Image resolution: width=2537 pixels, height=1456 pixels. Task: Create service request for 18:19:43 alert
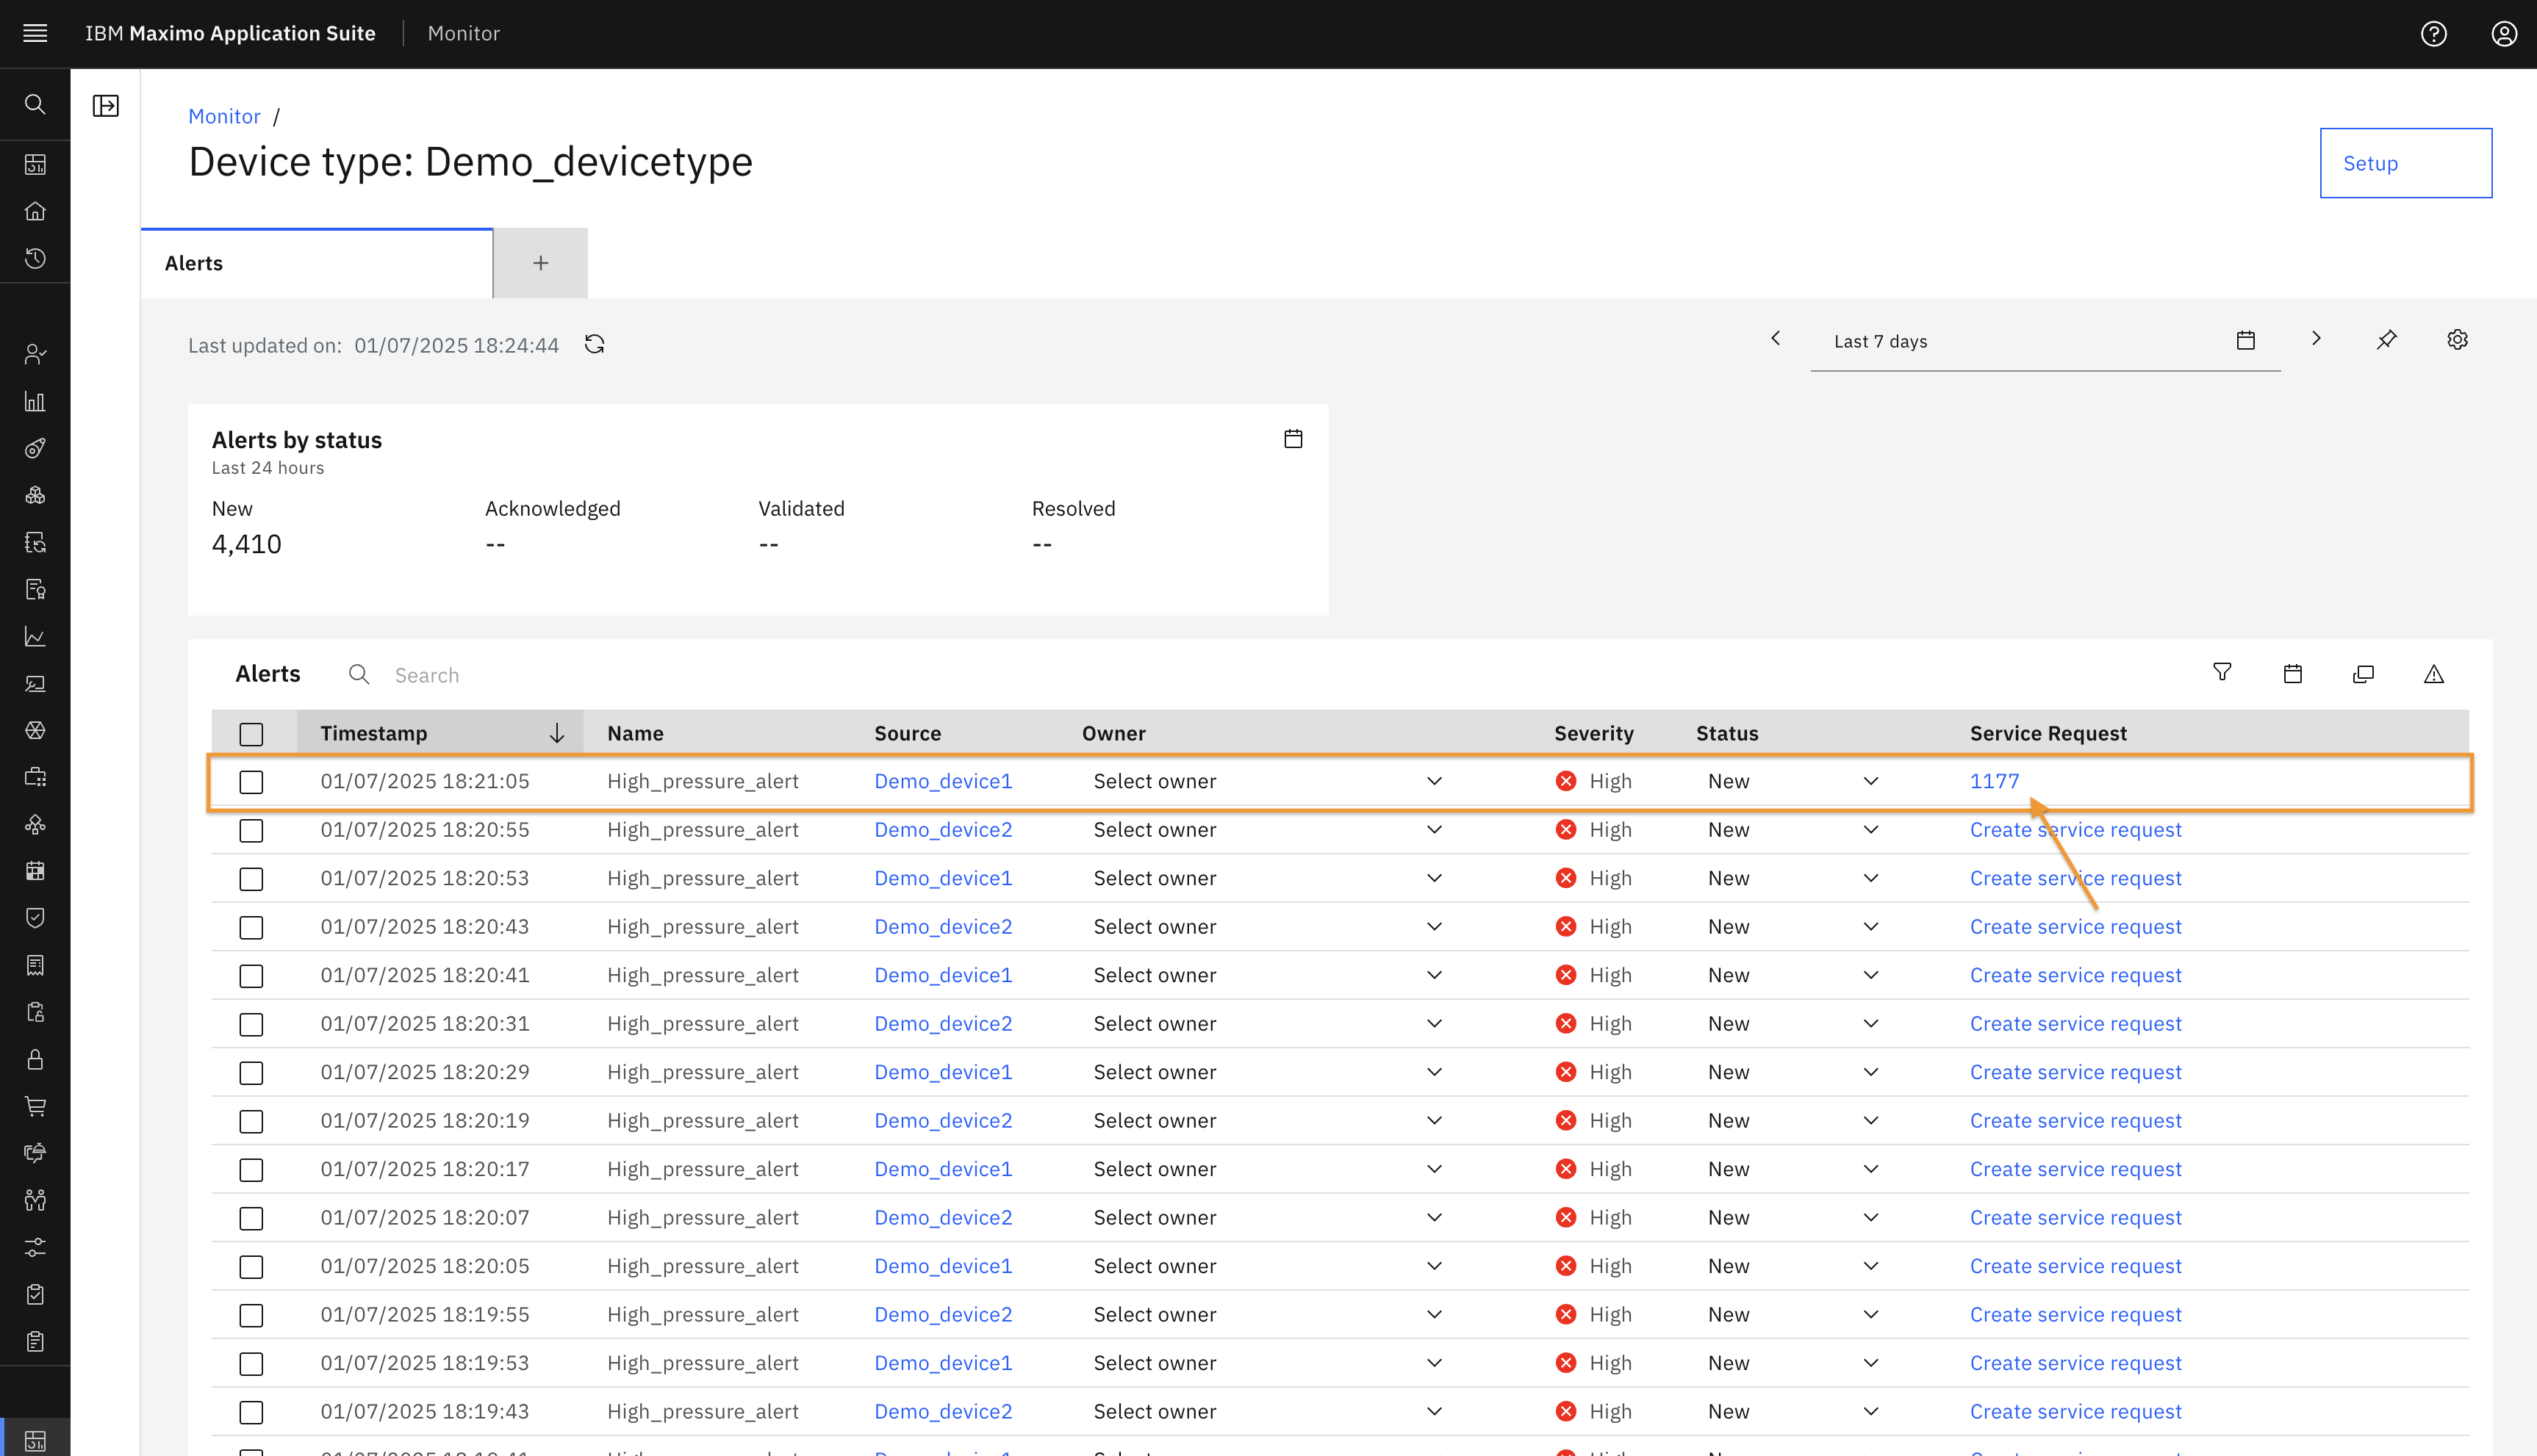pos(2075,1412)
